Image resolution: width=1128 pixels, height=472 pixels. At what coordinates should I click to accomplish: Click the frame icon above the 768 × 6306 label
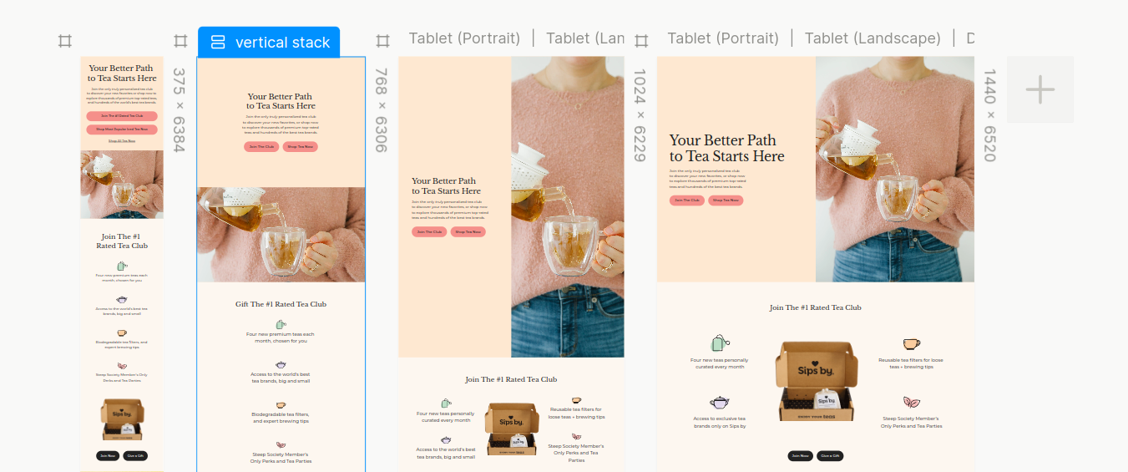[383, 41]
